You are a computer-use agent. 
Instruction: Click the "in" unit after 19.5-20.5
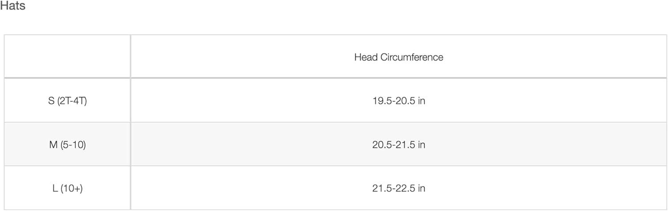[x=421, y=101]
